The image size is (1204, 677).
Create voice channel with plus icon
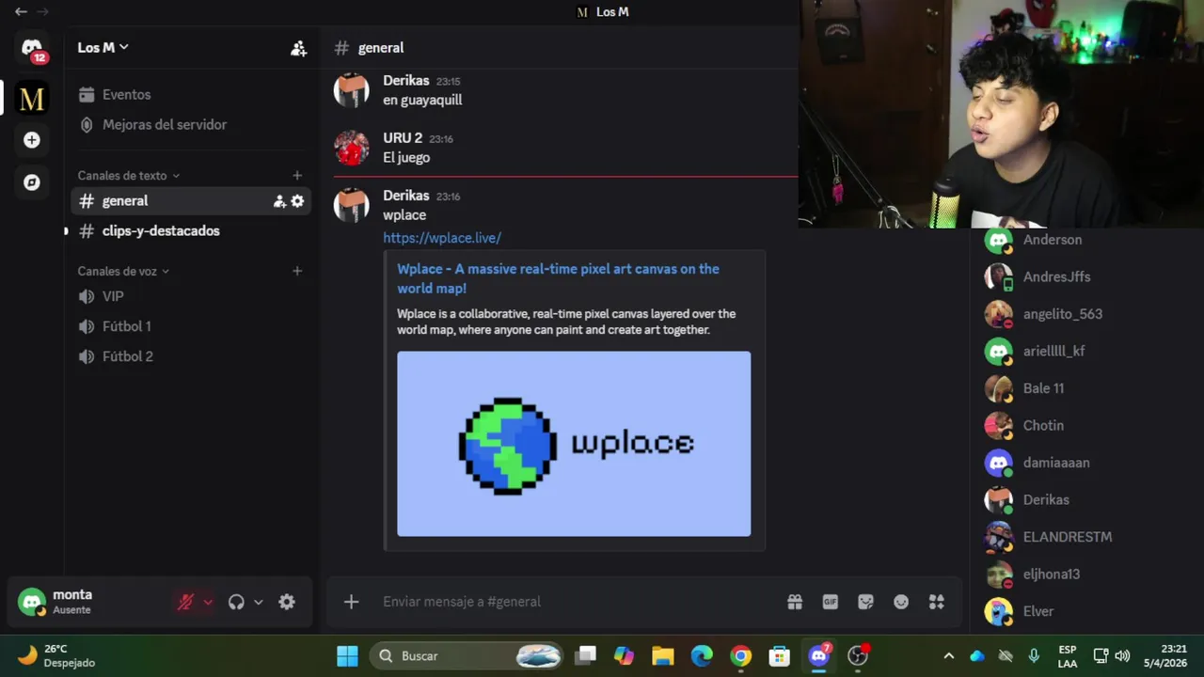[x=297, y=272]
